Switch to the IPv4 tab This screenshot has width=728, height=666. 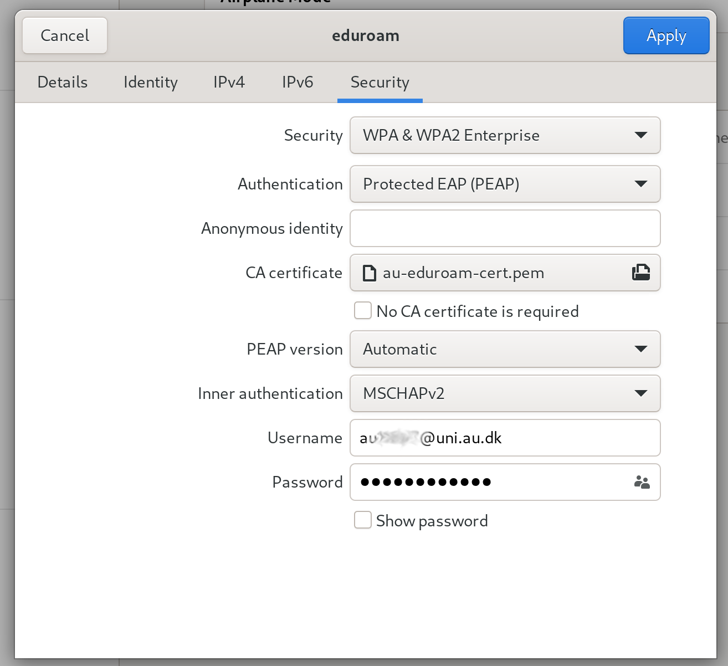229,82
